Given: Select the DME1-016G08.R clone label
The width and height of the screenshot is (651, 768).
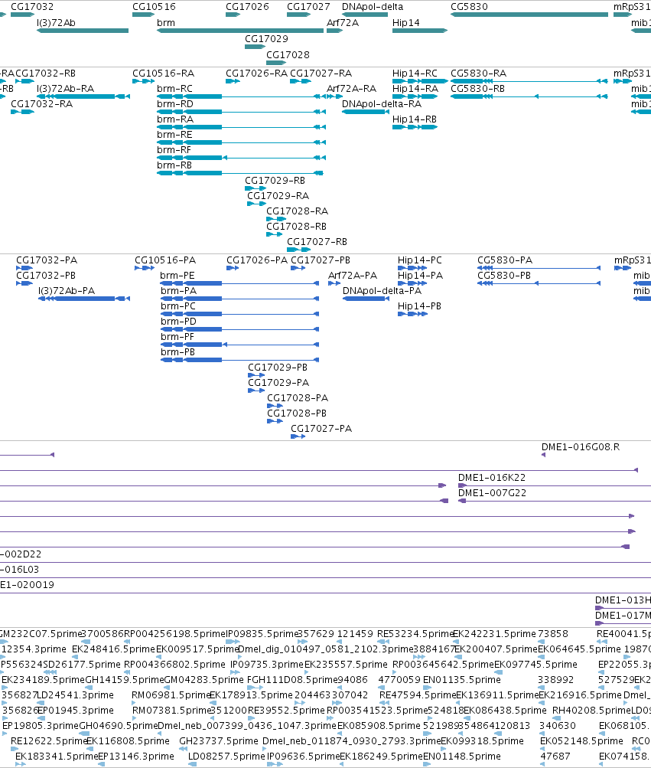Looking at the screenshot, I should tap(580, 447).
